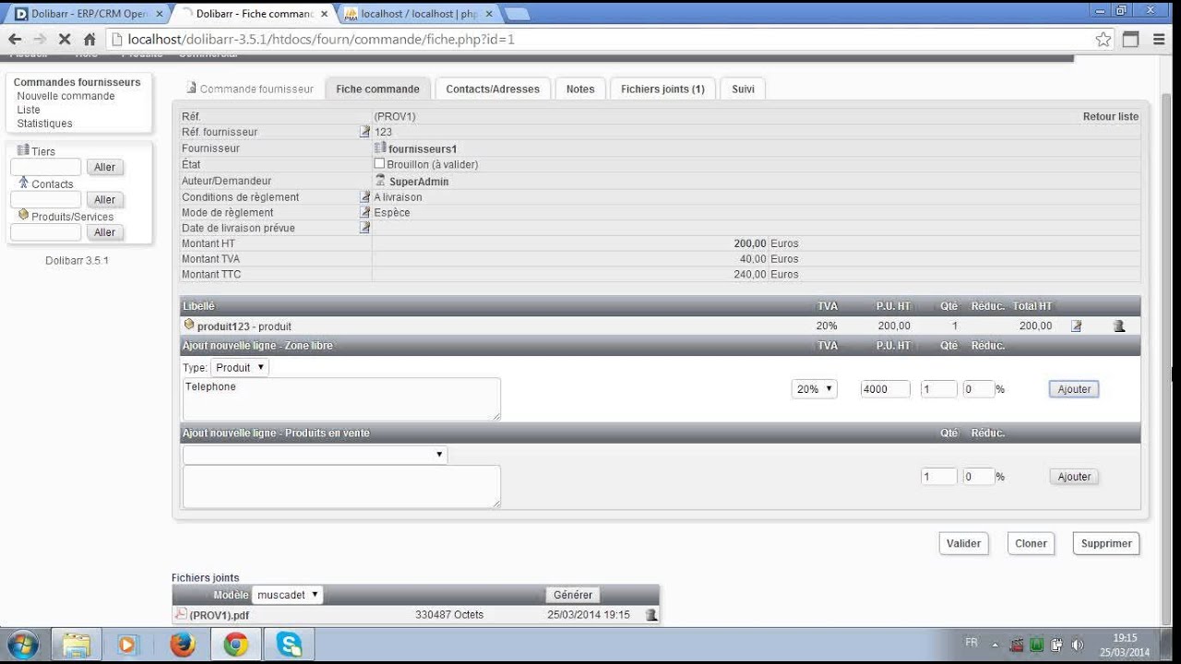Click the Produits/Services icon in sidebar
The width and height of the screenshot is (1181, 664).
coord(23,215)
